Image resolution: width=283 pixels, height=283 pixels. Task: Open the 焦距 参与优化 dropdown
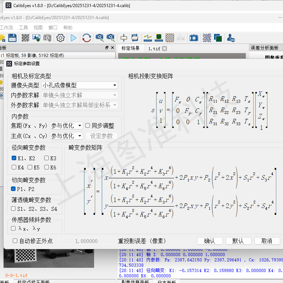[x=67, y=126]
